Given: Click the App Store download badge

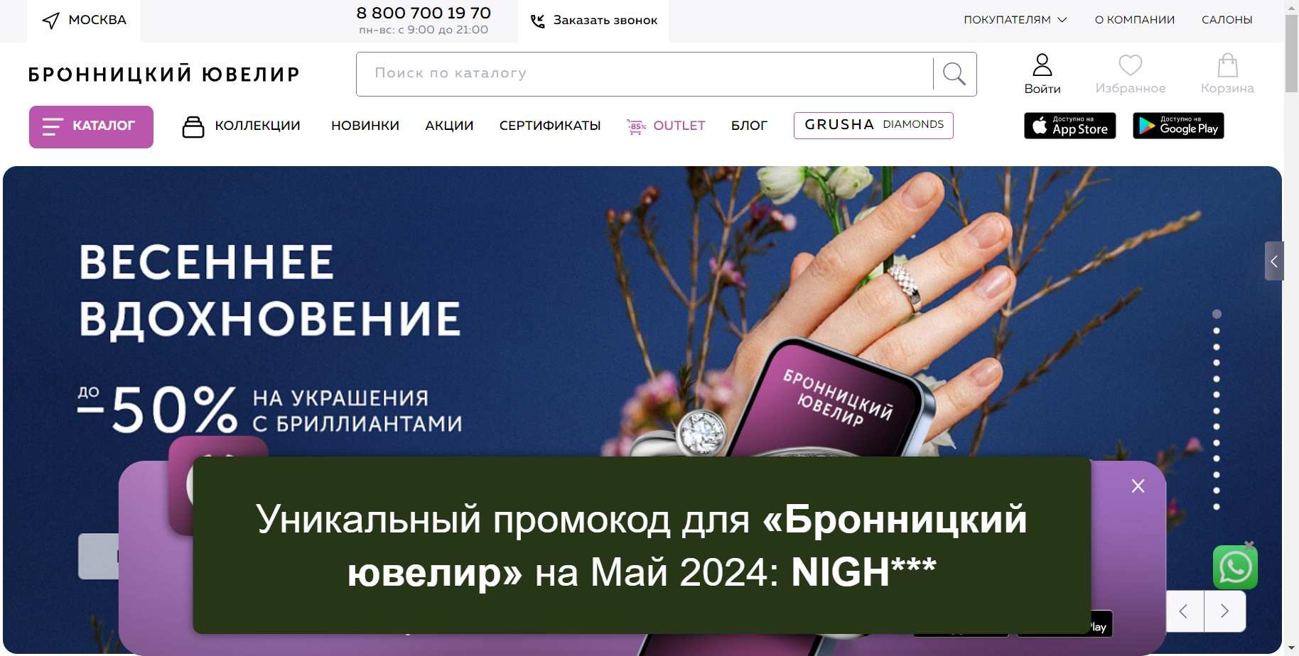Looking at the screenshot, I should (x=1069, y=126).
